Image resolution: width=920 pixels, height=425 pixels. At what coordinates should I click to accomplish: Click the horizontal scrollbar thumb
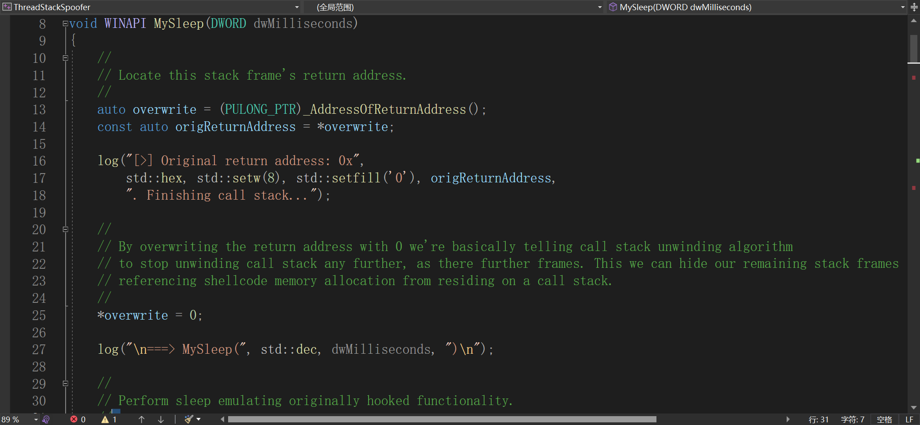tap(442, 419)
